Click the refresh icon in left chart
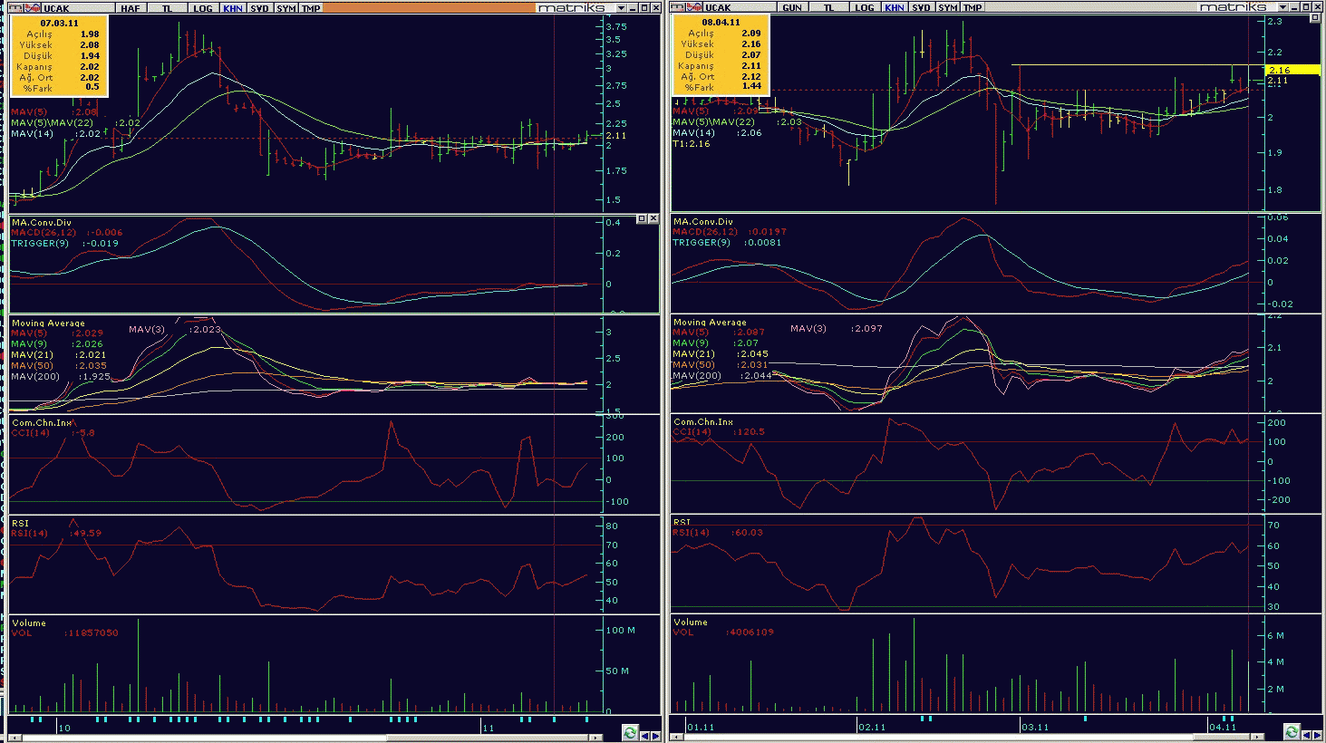This screenshot has height=743, width=1326. point(630,732)
